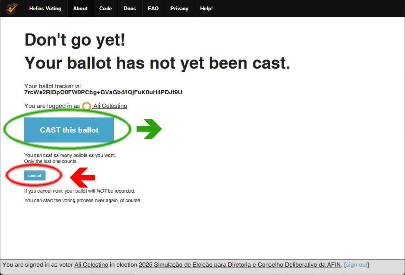405x275 pixels.
Task: Sign out using the footer link
Action: coord(356,265)
